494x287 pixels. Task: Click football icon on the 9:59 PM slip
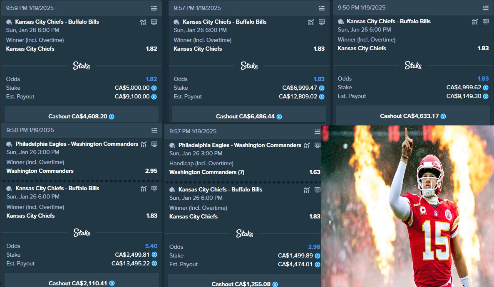[9, 22]
